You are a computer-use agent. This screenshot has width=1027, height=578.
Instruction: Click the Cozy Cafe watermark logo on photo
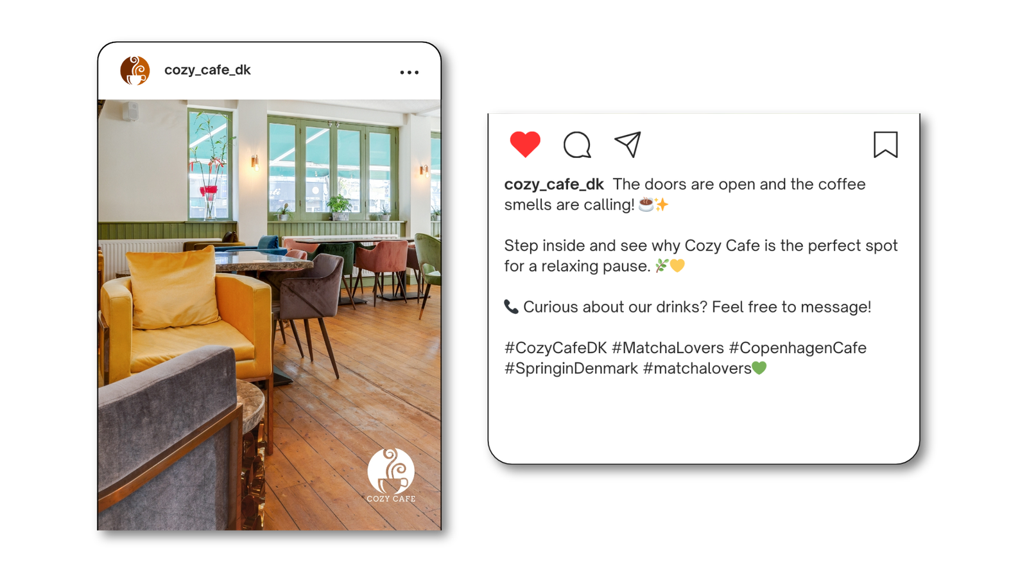click(x=391, y=475)
